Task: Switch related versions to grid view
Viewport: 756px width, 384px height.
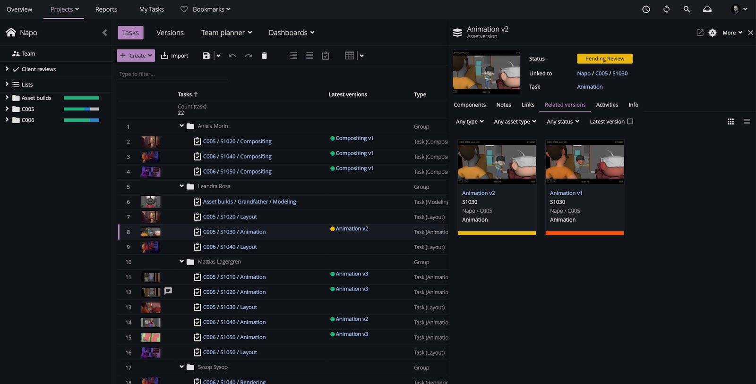Action: 730,122
